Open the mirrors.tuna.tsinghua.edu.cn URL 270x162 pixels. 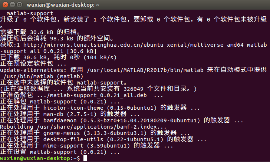[93, 45]
